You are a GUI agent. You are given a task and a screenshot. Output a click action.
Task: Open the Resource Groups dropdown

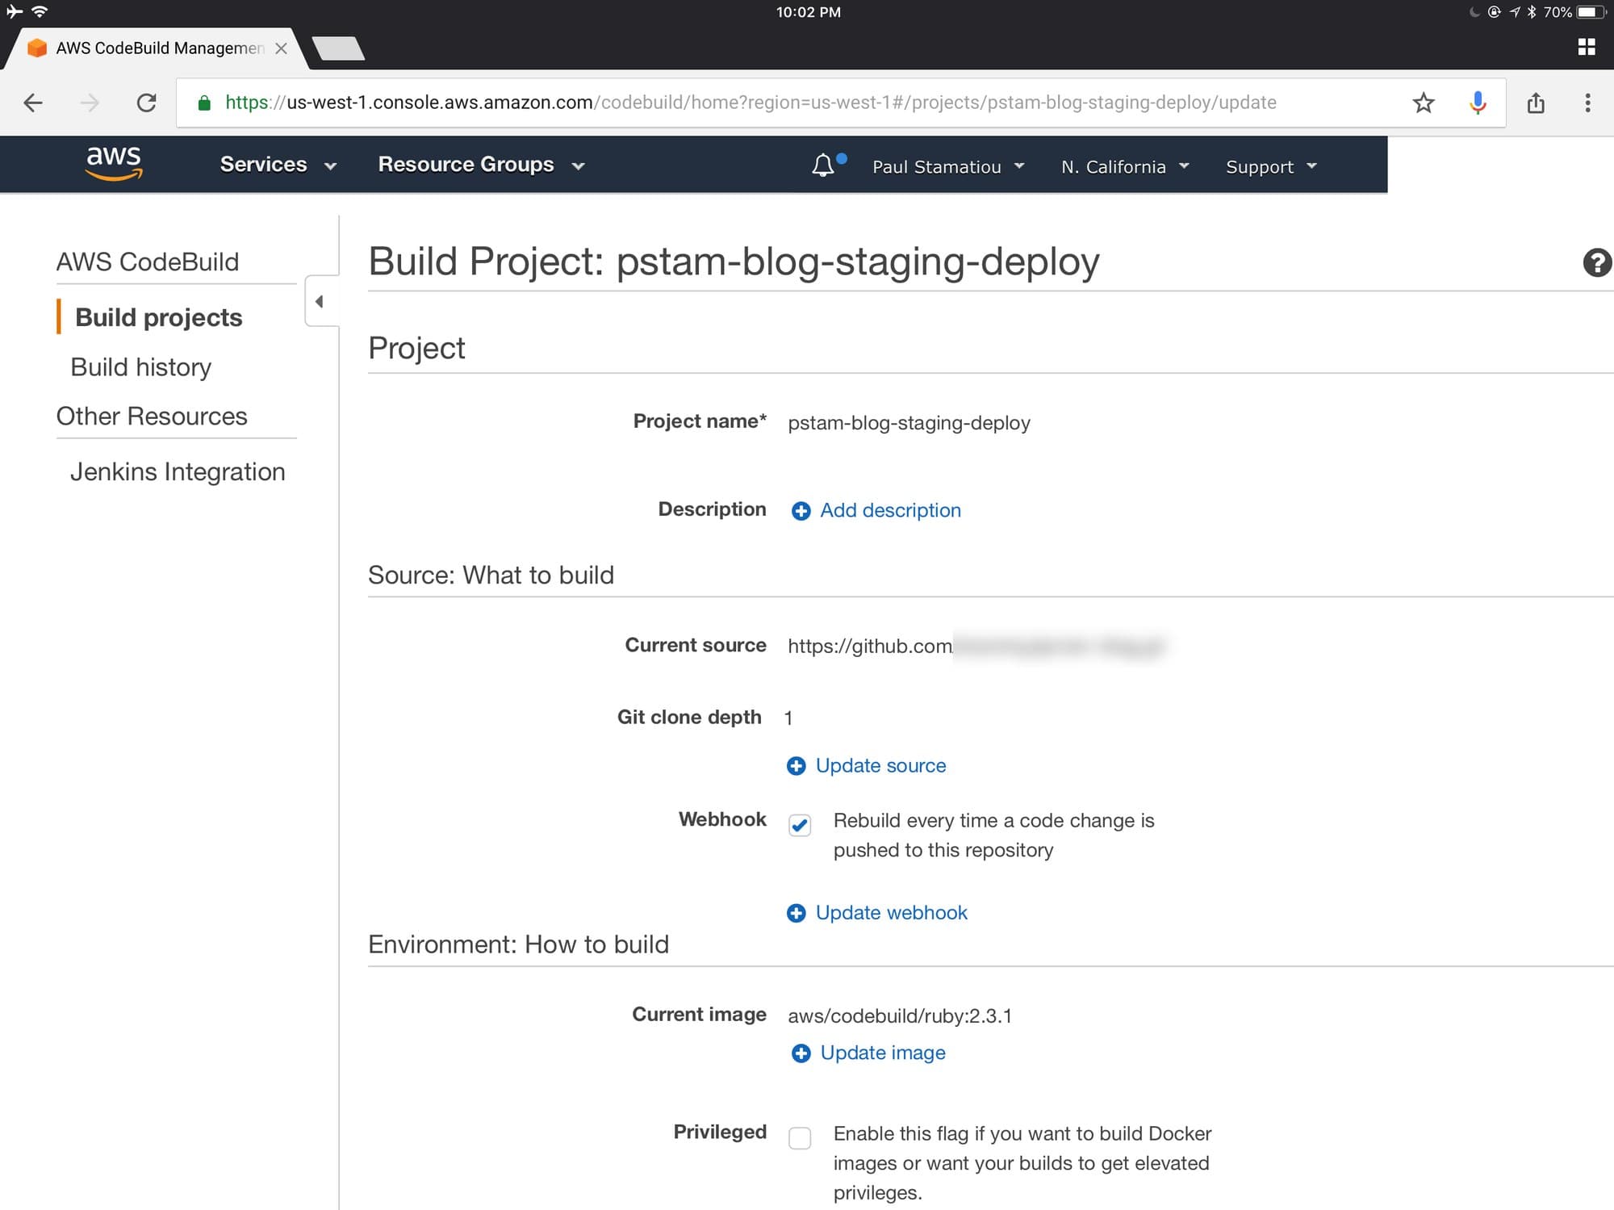tap(481, 165)
